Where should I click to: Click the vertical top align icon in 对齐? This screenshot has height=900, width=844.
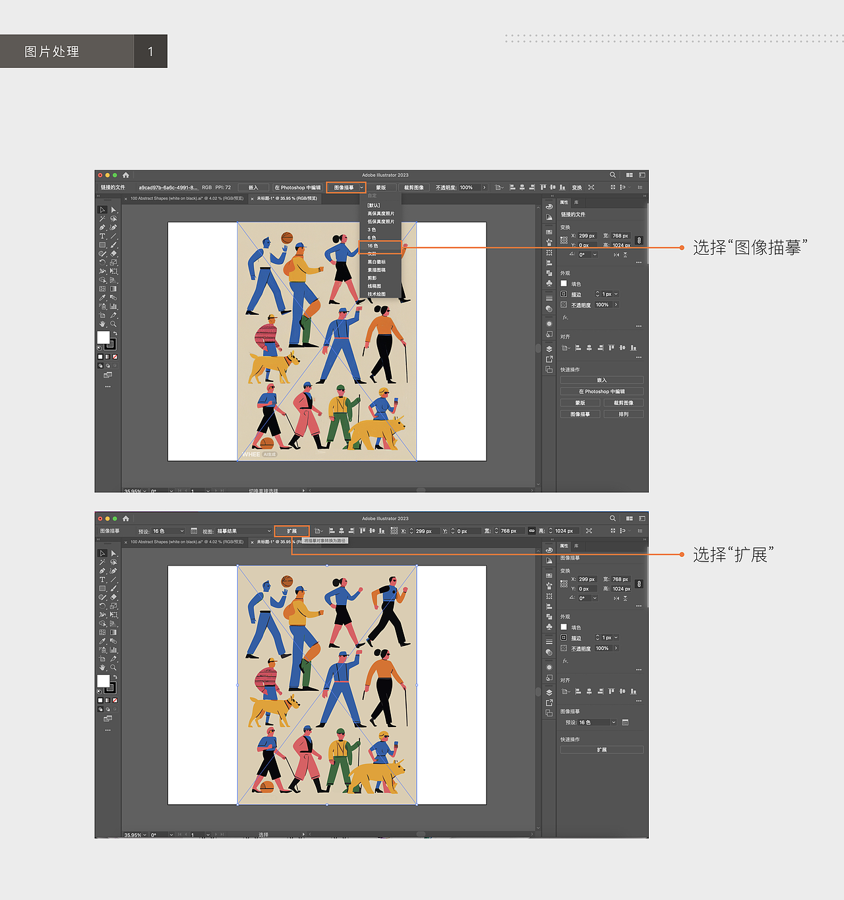pyautogui.click(x=612, y=348)
